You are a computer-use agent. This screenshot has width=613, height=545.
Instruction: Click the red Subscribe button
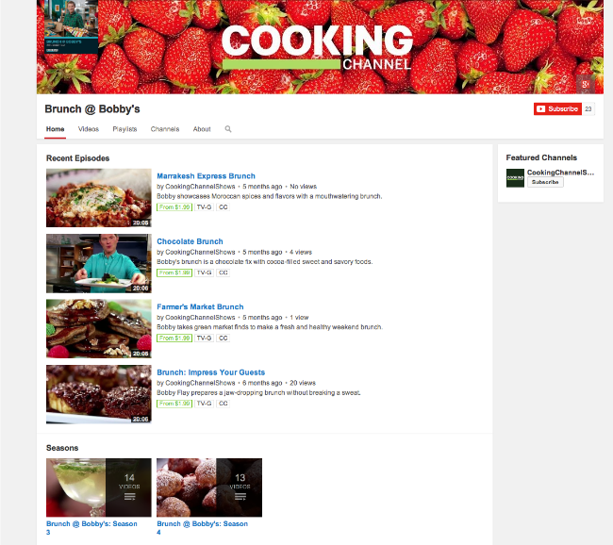pos(557,109)
